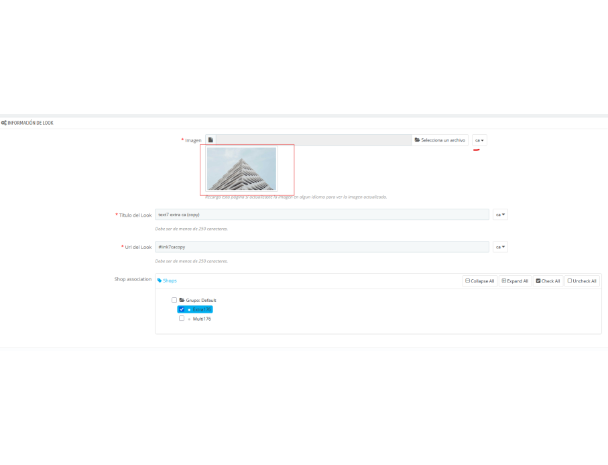Select the Extra176 tree item label
Screen dimensions: 608x465
coord(202,309)
